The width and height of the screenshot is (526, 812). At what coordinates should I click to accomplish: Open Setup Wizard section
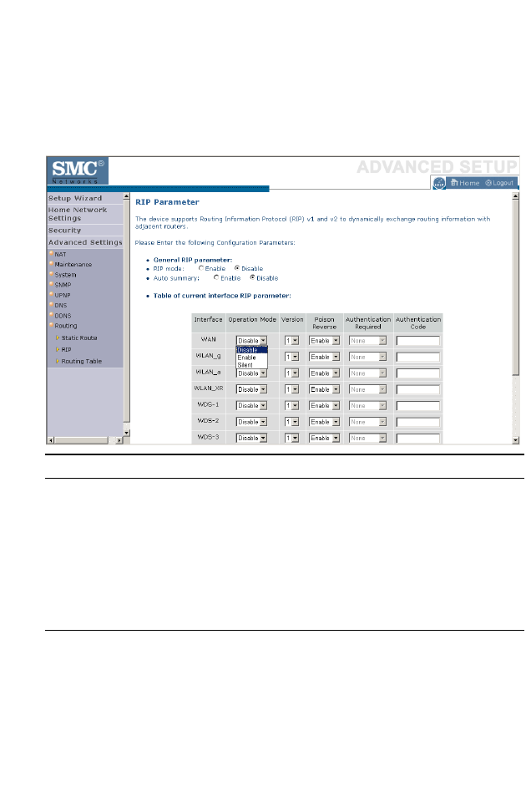(75, 198)
